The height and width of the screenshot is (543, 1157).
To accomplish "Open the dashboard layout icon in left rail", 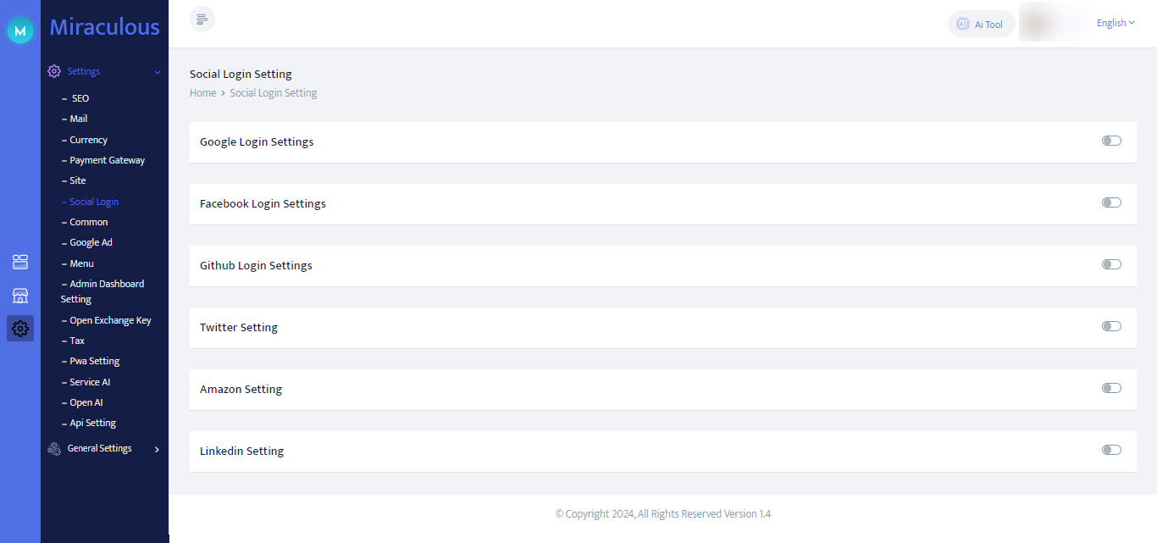I will click(x=20, y=262).
